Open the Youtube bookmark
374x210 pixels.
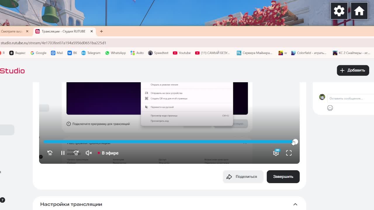tap(181, 53)
